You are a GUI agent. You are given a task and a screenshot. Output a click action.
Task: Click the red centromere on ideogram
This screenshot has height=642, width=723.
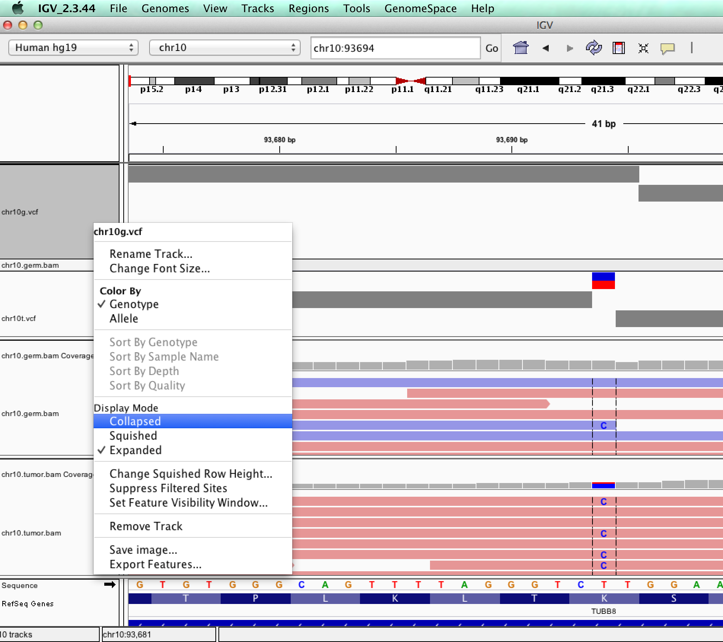click(x=411, y=81)
